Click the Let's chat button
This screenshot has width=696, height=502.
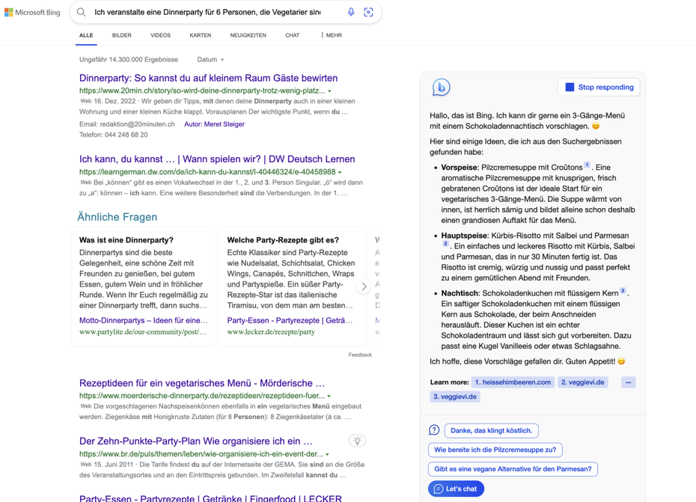[x=456, y=489]
